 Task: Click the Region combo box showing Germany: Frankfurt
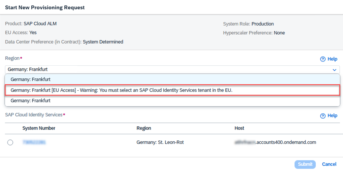coord(166,70)
